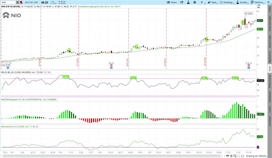Click the Share chart icon

click(x=172, y=2)
